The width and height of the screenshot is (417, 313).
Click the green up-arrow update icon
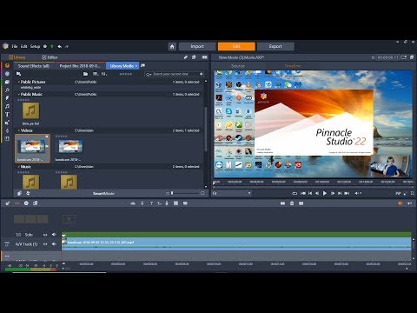pyautogui.click(x=52, y=46)
